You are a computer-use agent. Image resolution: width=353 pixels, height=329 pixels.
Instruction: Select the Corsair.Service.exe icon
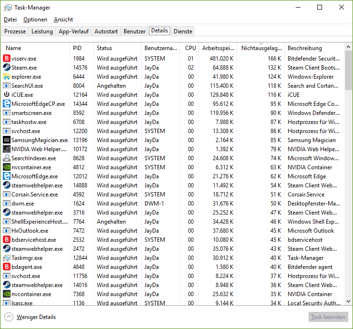coord(7,194)
